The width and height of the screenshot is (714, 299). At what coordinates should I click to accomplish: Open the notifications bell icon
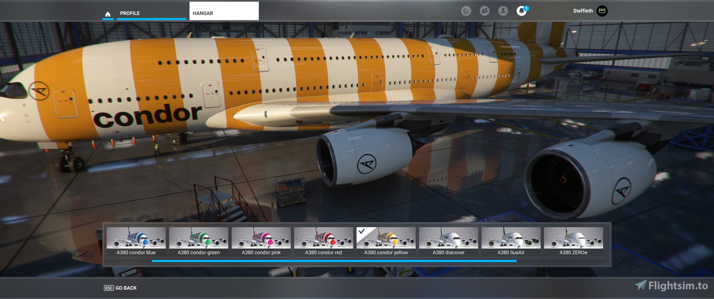pyautogui.click(x=521, y=11)
